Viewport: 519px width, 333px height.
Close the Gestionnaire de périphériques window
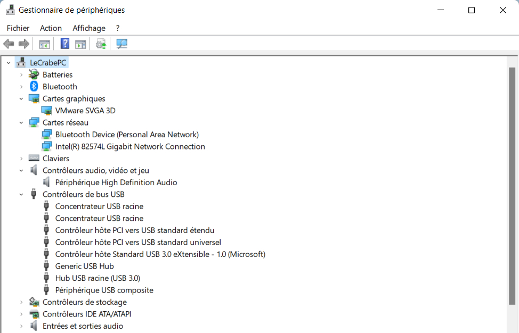click(503, 10)
